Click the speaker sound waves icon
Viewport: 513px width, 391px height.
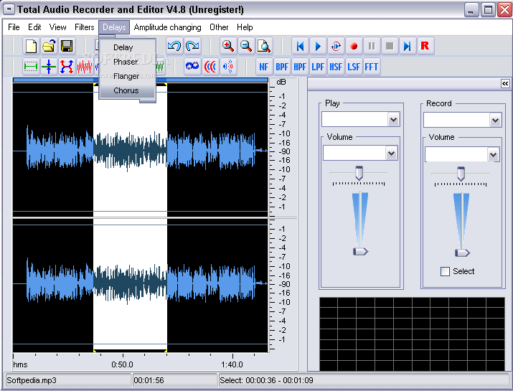[x=228, y=67]
